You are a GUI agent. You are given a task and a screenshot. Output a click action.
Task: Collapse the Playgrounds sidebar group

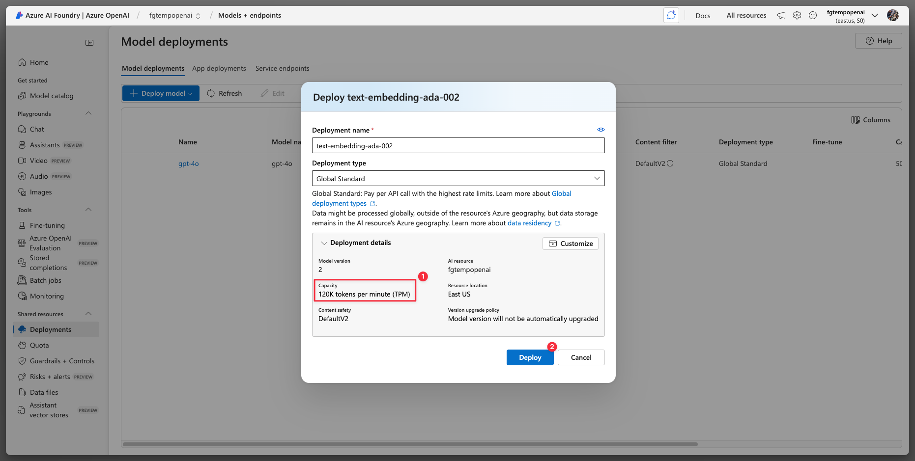[x=88, y=113]
